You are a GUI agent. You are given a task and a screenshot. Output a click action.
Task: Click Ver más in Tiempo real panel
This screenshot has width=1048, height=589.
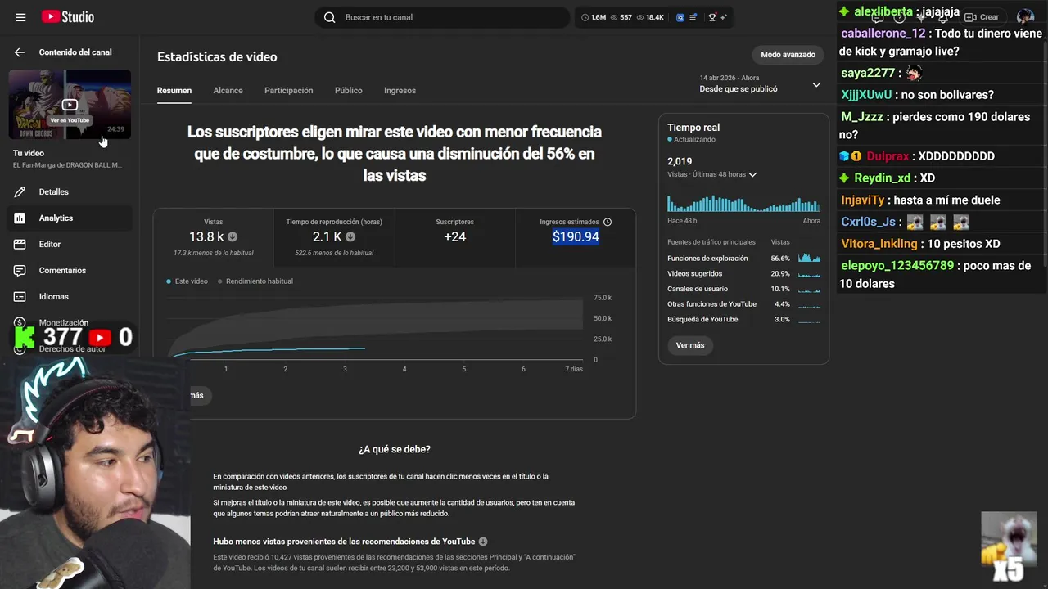690,345
